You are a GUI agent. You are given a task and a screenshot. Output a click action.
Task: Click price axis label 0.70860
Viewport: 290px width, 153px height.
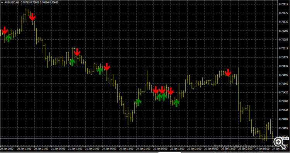tap(284, 127)
